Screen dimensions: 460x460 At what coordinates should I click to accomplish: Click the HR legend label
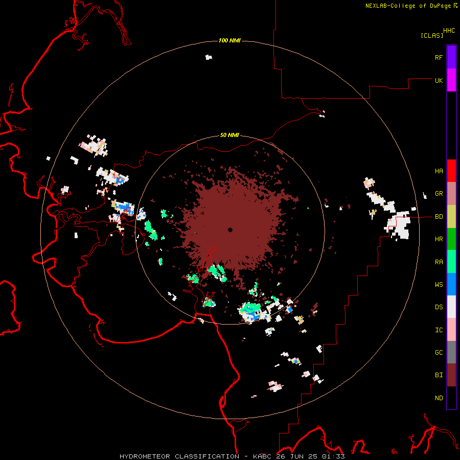coord(439,239)
